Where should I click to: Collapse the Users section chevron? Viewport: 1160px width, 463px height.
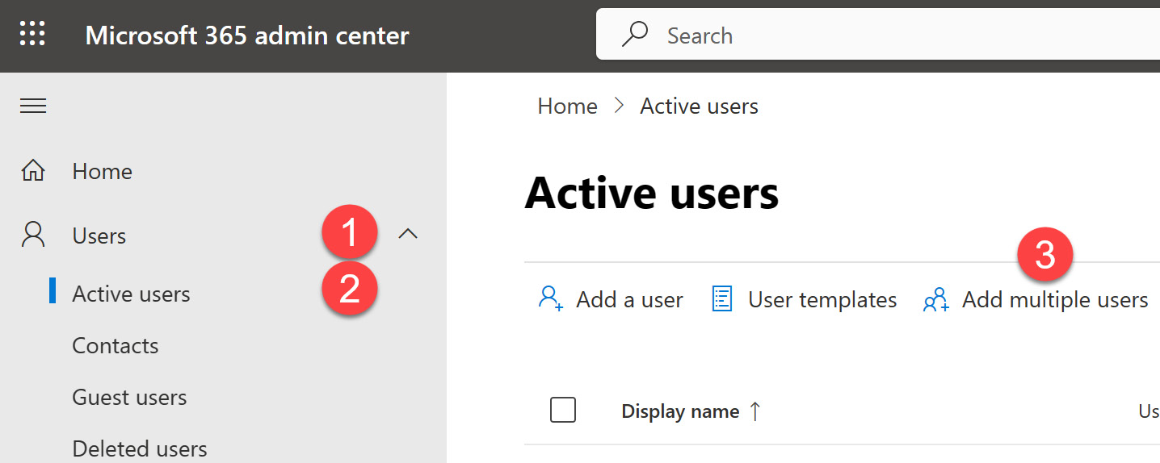click(409, 235)
